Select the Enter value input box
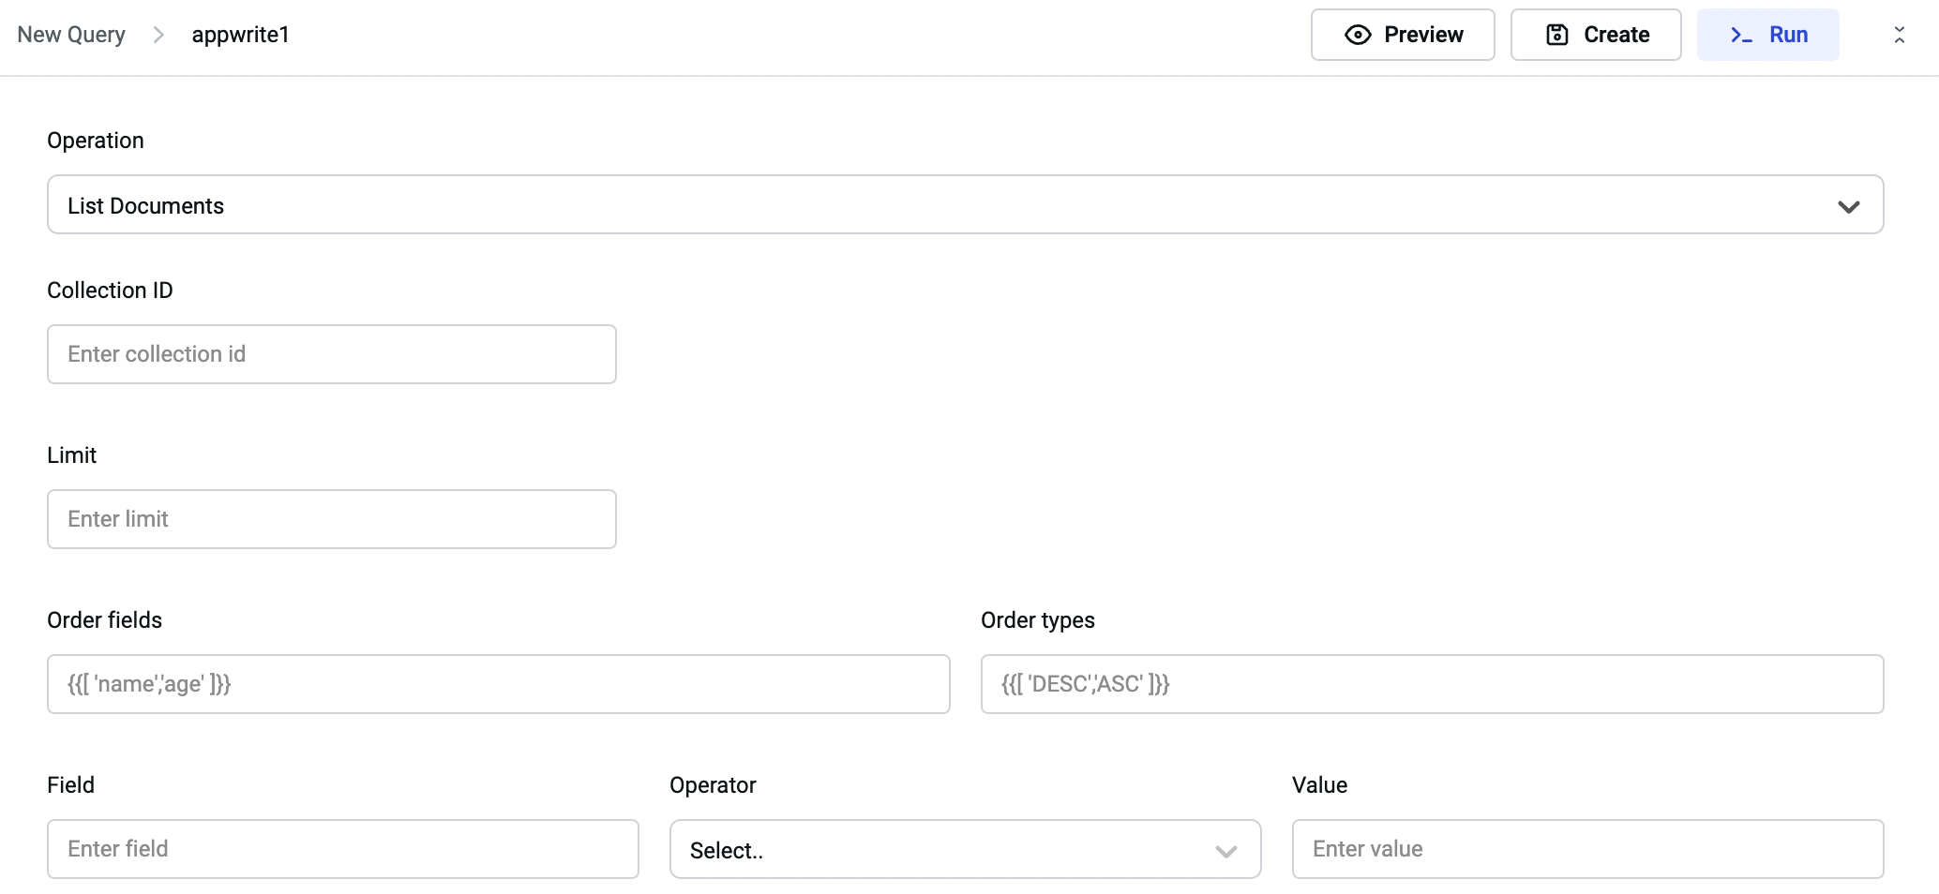Image resolution: width=1939 pixels, height=894 pixels. pyautogui.click(x=1587, y=849)
